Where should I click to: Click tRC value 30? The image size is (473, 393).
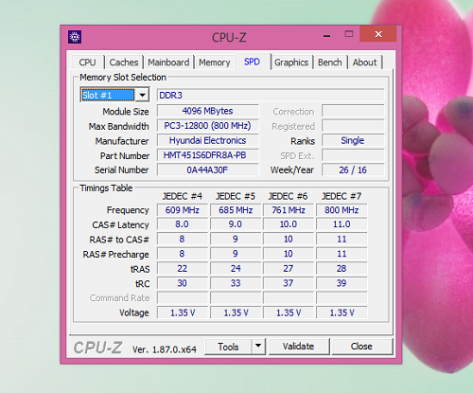click(183, 283)
